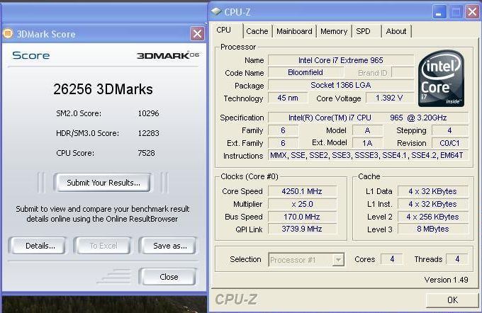
Task: Click the Family value field
Action: tap(283, 130)
